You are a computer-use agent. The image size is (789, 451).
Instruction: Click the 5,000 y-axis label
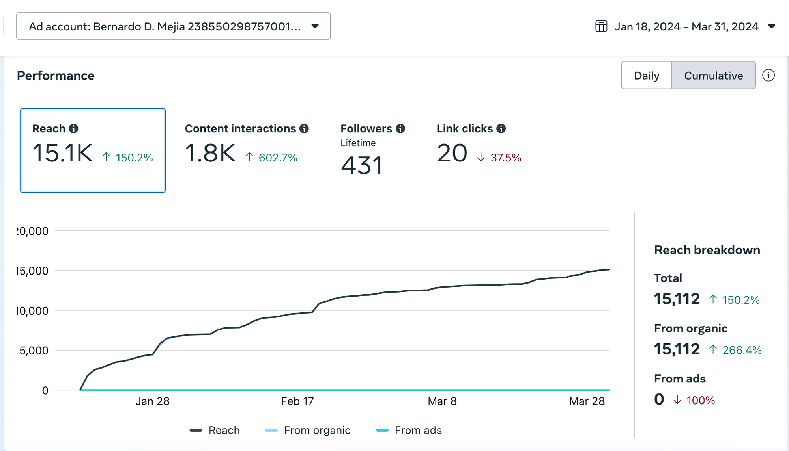34,350
